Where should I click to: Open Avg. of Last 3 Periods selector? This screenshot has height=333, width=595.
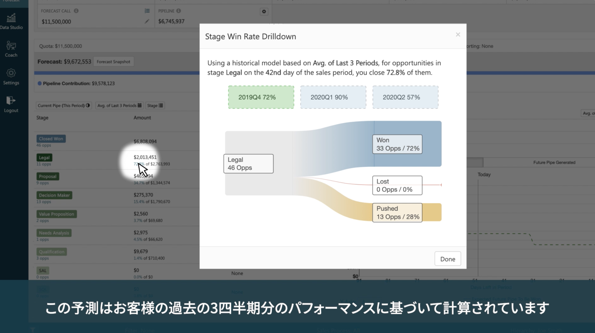point(119,106)
